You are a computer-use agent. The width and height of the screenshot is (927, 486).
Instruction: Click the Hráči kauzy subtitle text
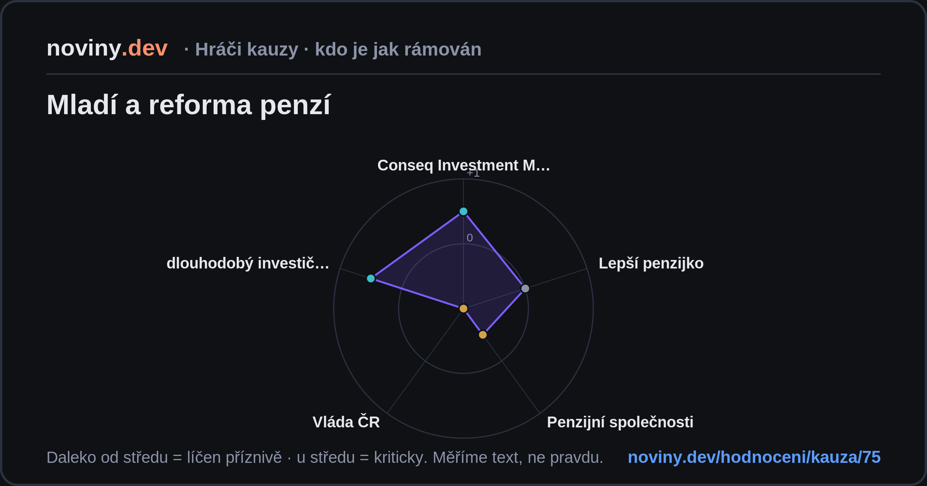tap(246, 49)
